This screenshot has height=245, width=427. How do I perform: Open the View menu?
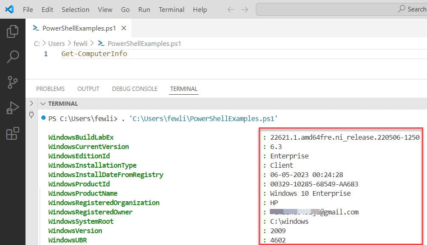(105, 9)
